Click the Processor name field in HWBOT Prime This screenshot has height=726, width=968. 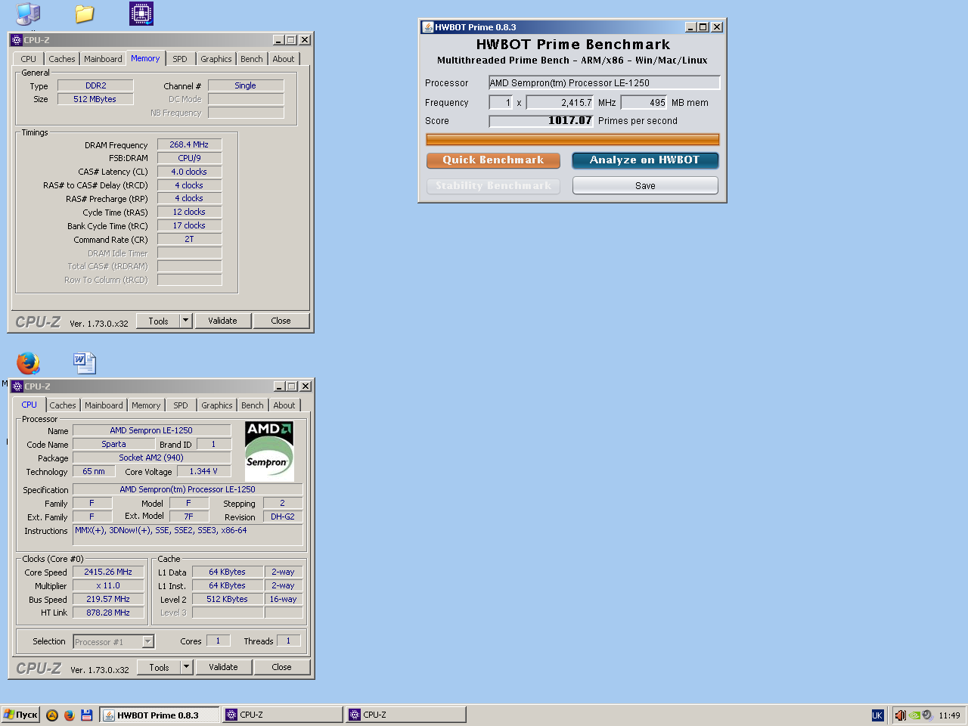604,82
